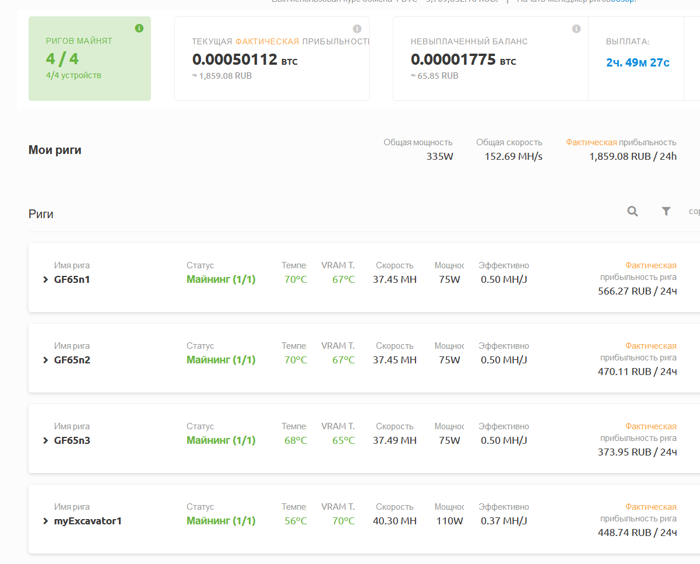The width and height of the screenshot is (700, 564).
Task: Click info icon on Rigs Mining card
Action: [139, 28]
